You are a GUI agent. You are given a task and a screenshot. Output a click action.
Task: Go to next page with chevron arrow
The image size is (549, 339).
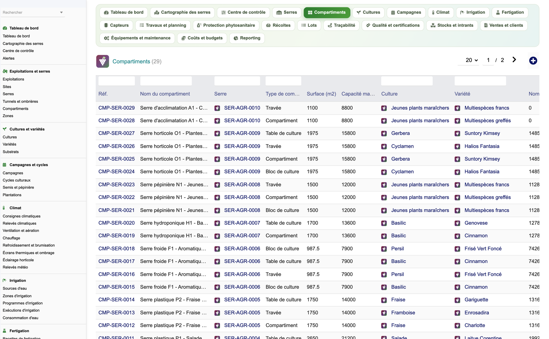[514, 60]
